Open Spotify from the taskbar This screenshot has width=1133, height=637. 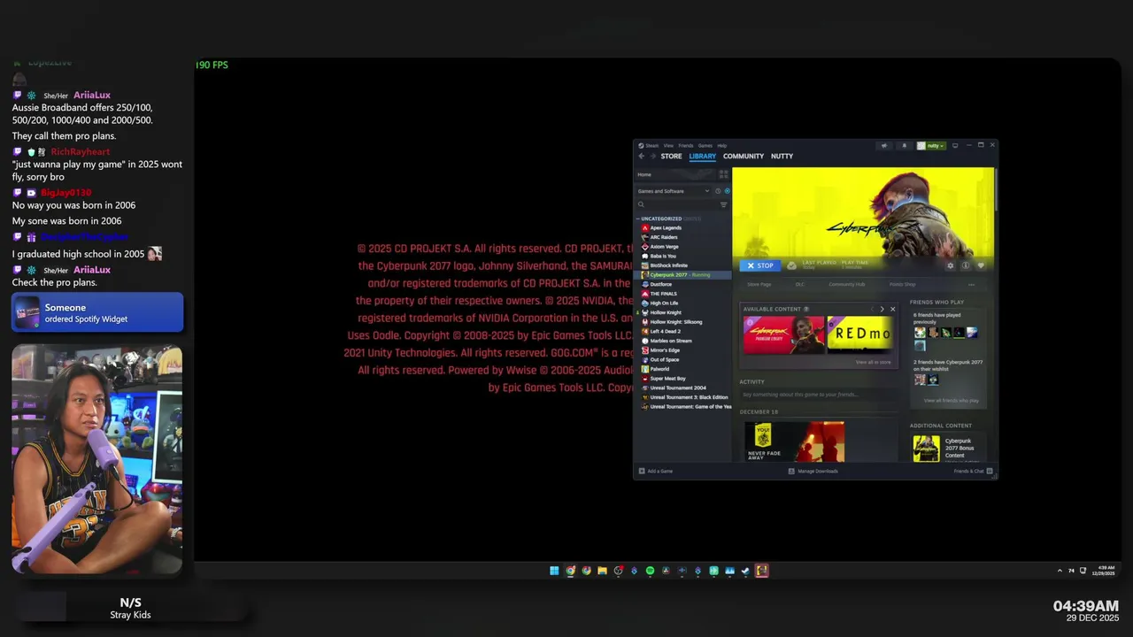click(650, 571)
